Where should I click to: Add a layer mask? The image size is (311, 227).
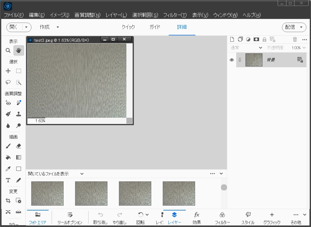coord(256,39)
